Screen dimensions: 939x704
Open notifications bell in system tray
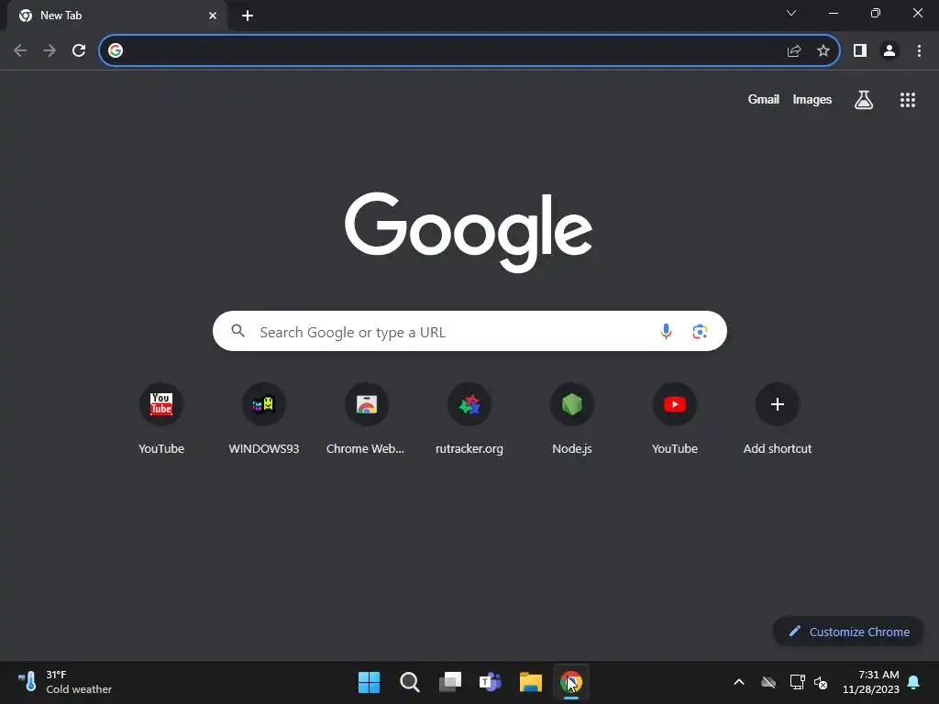(914, 682)
